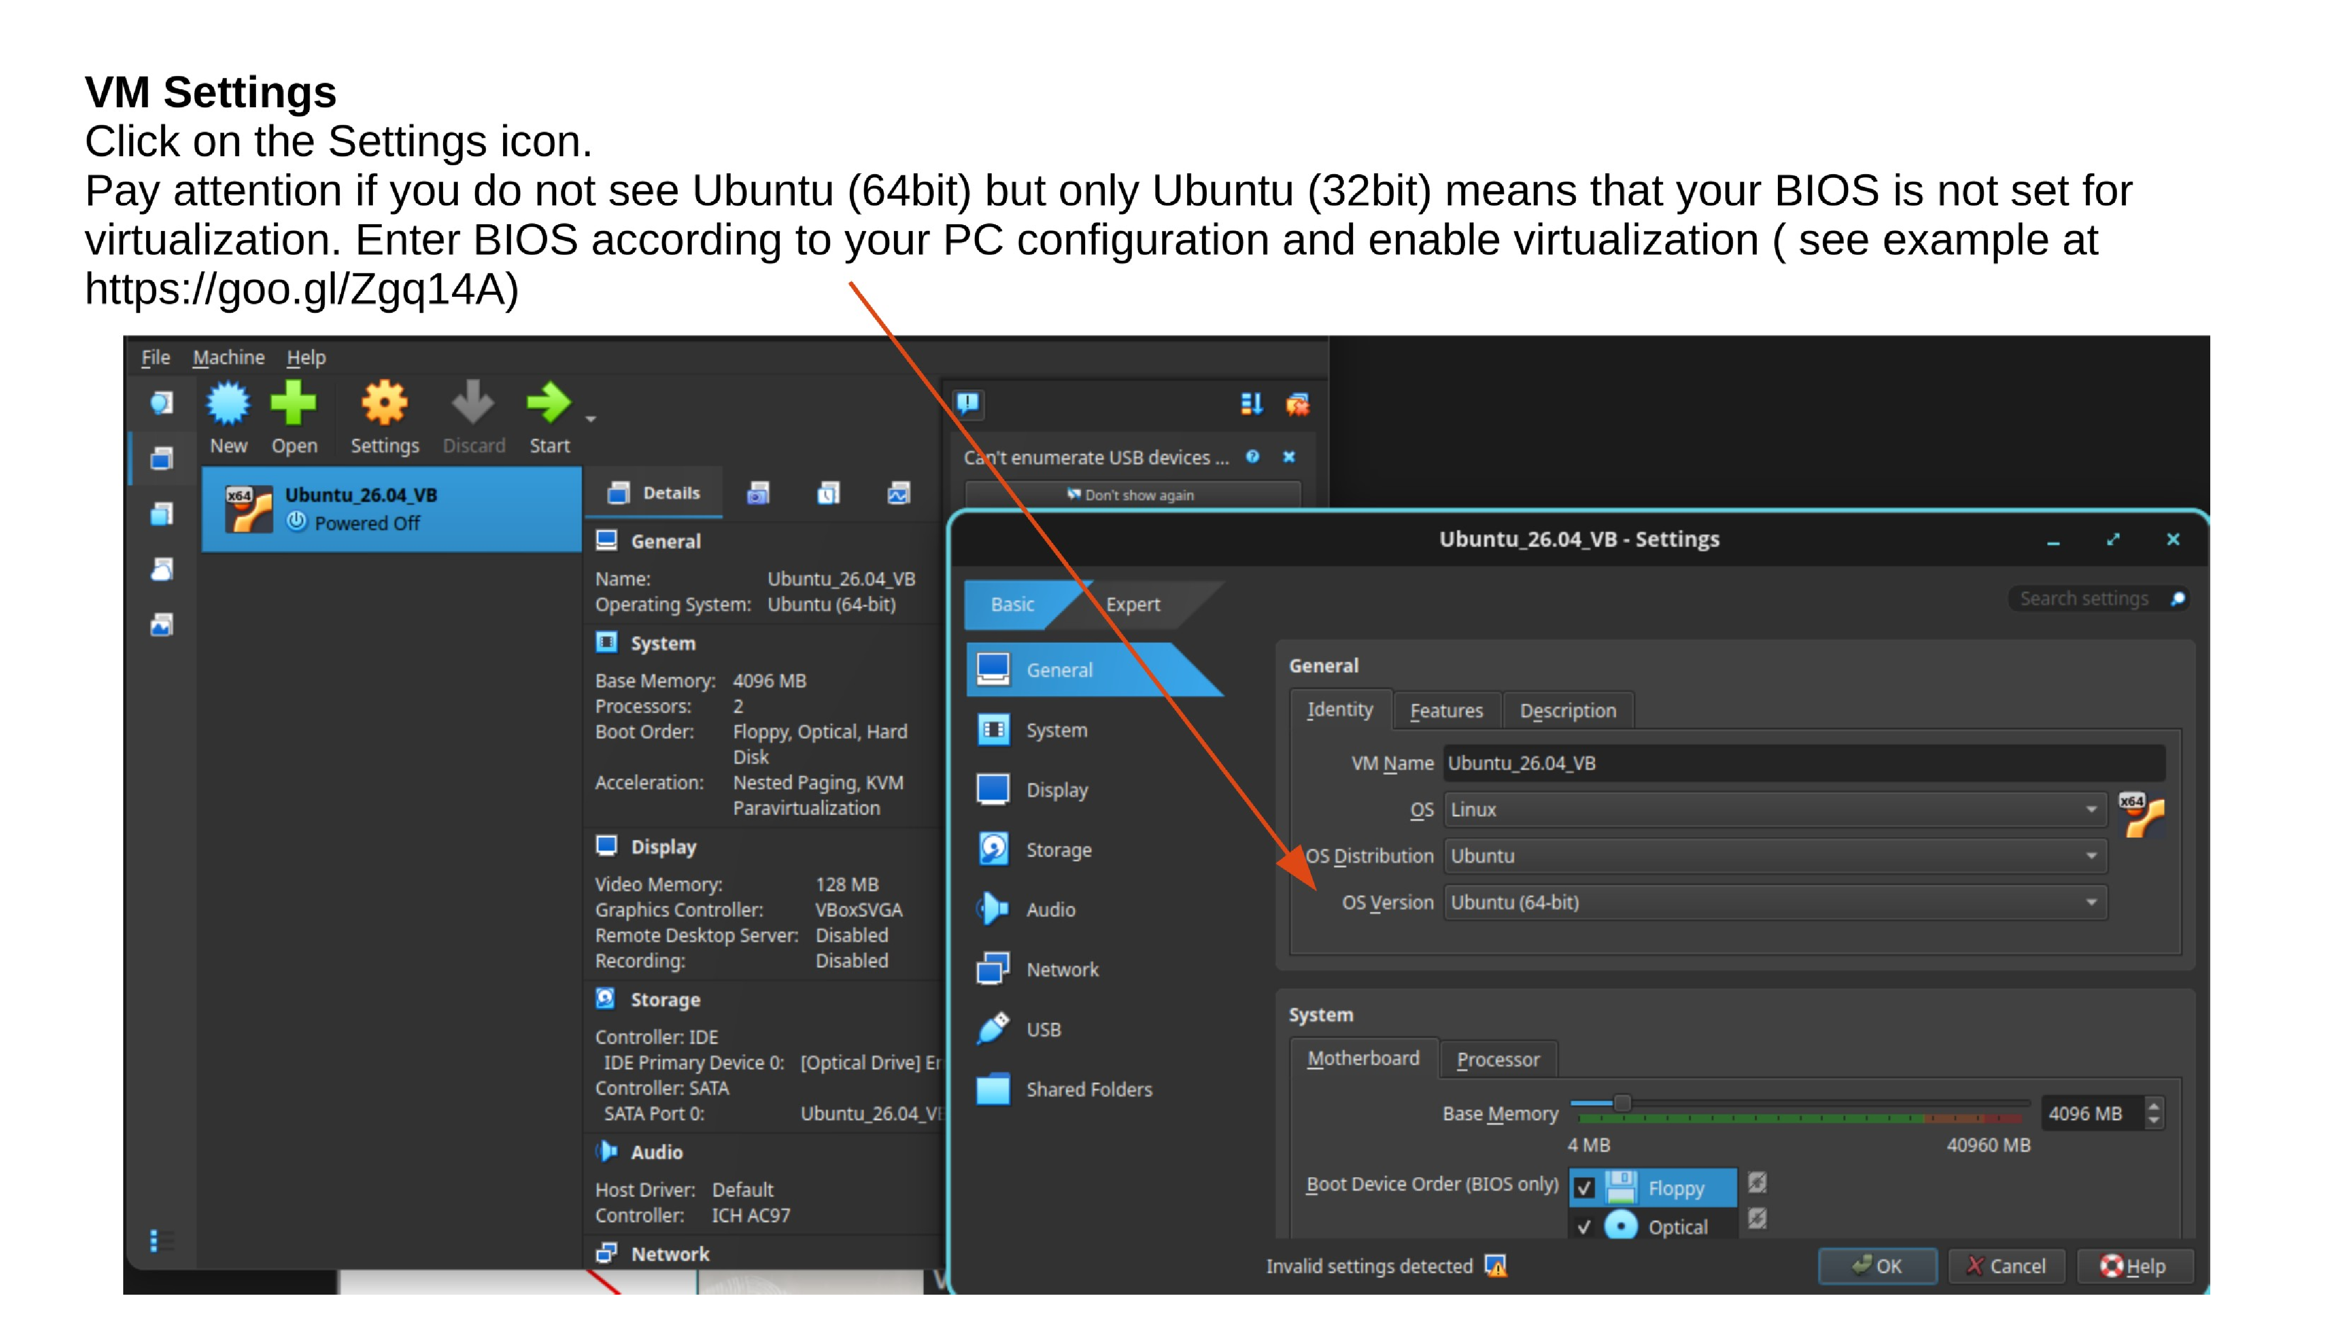The image size is (2342, 1317).
Task: Click the move-up icon beside Floppy boot device
Action: (1757, 1182)
